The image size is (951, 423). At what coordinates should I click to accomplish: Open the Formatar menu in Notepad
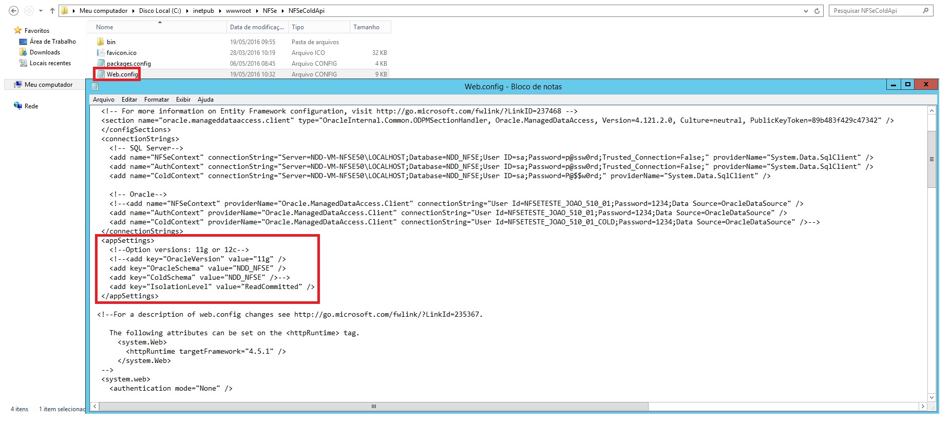click(x=156, y=100)
